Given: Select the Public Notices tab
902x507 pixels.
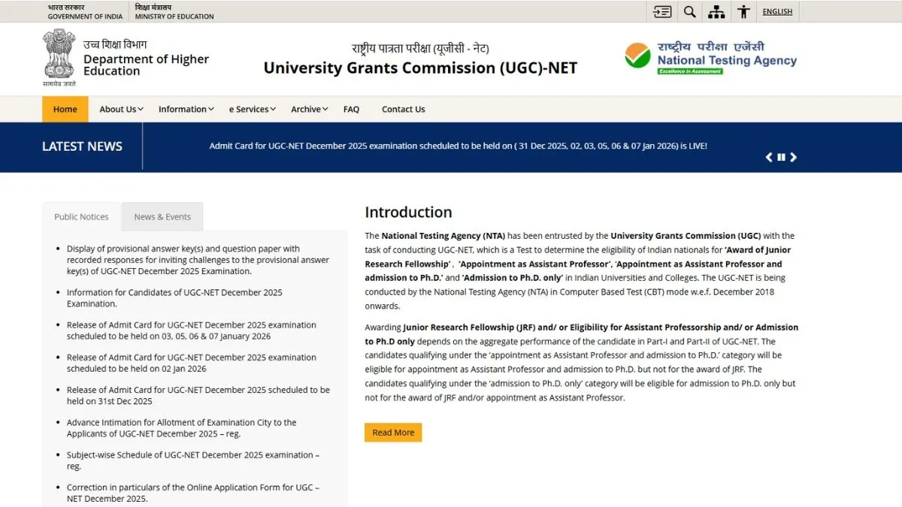Looking at the screenshot, I should point(81,216).
